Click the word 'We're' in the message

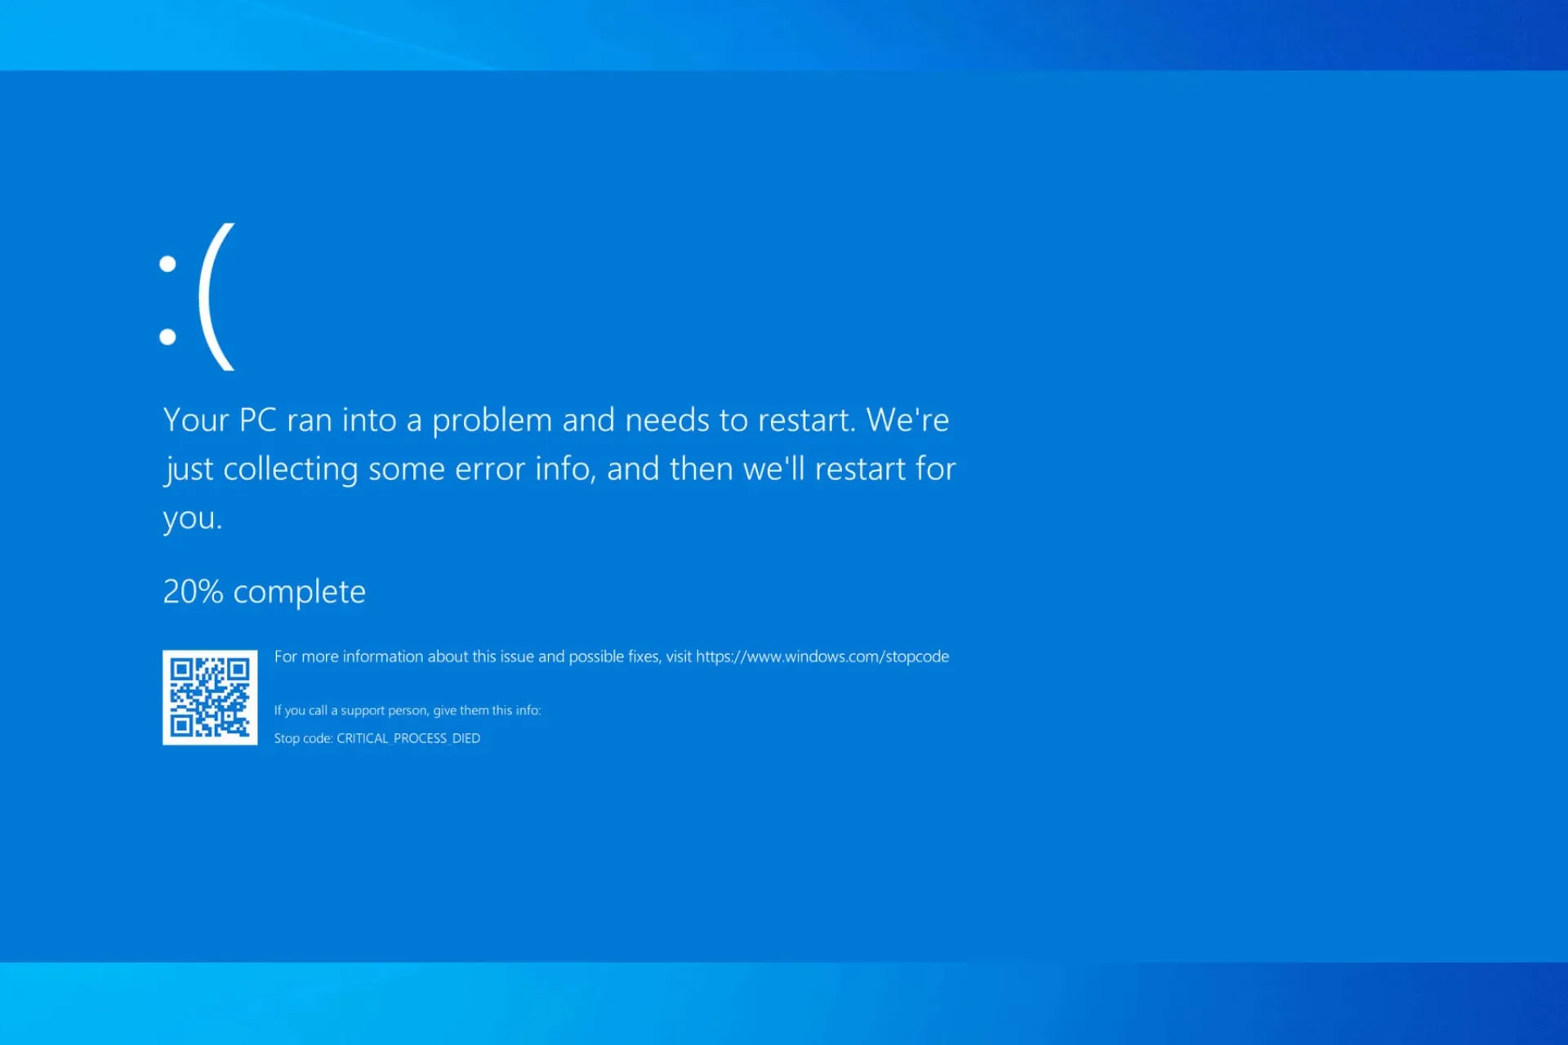907,420
